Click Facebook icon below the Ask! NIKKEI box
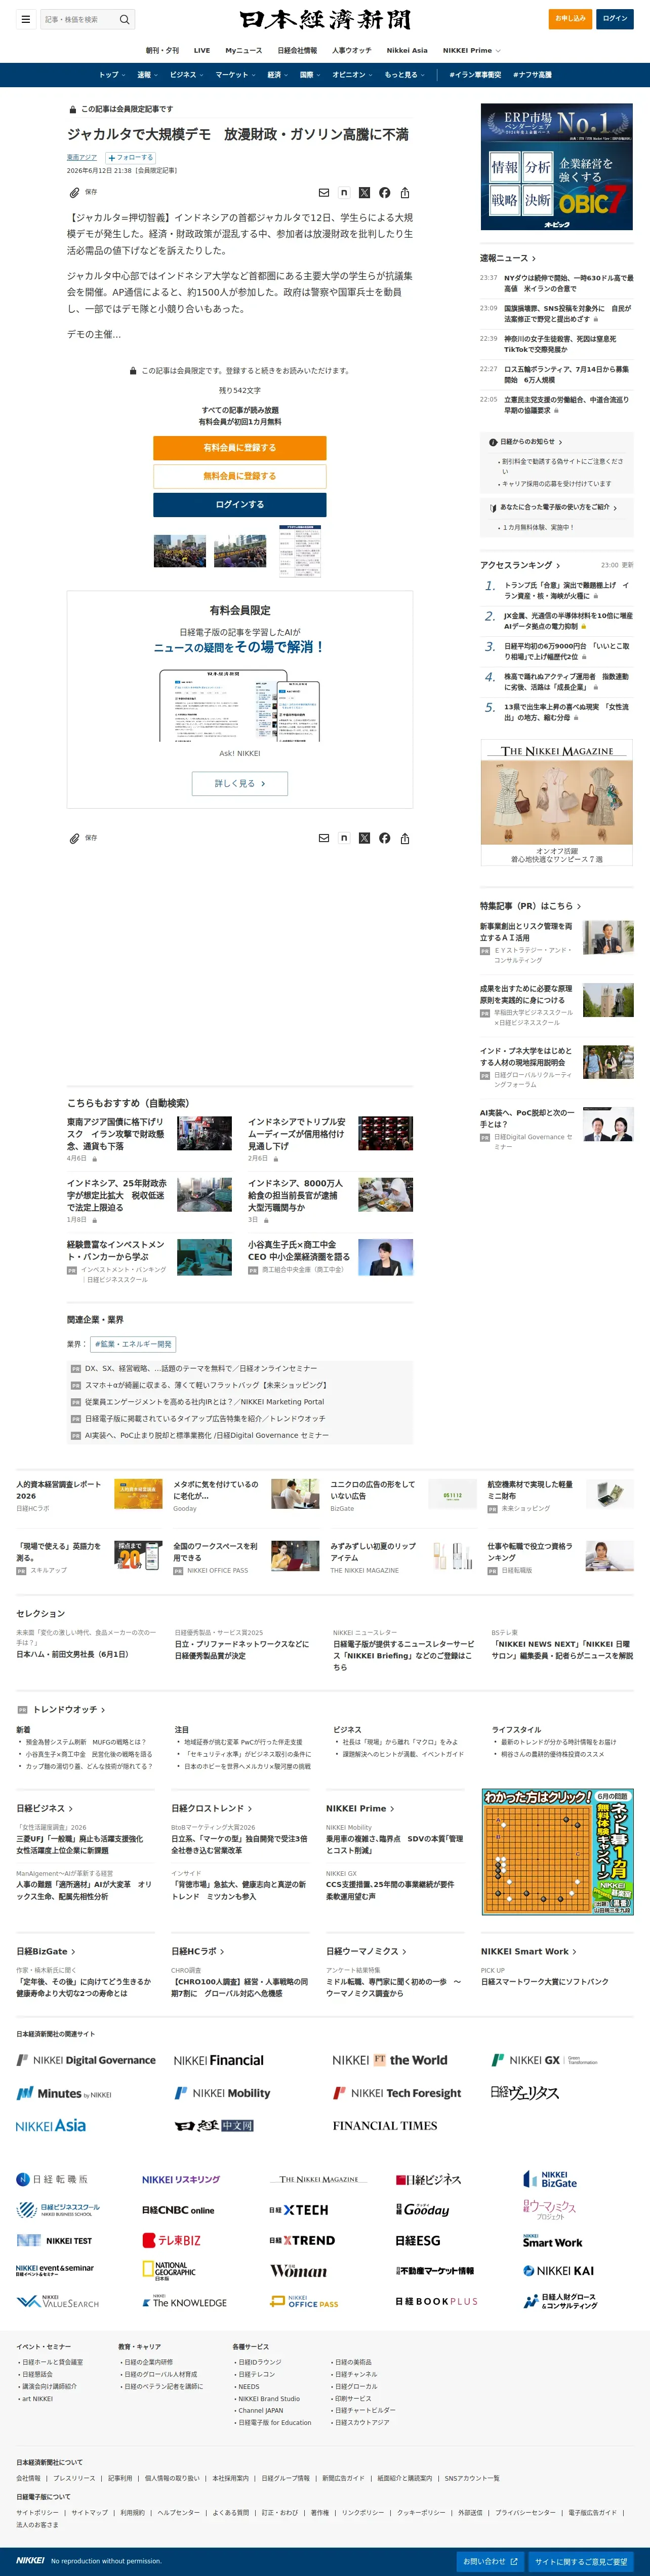The height and width of the screenshot is (2576, 650). click(x=384, y=838)
